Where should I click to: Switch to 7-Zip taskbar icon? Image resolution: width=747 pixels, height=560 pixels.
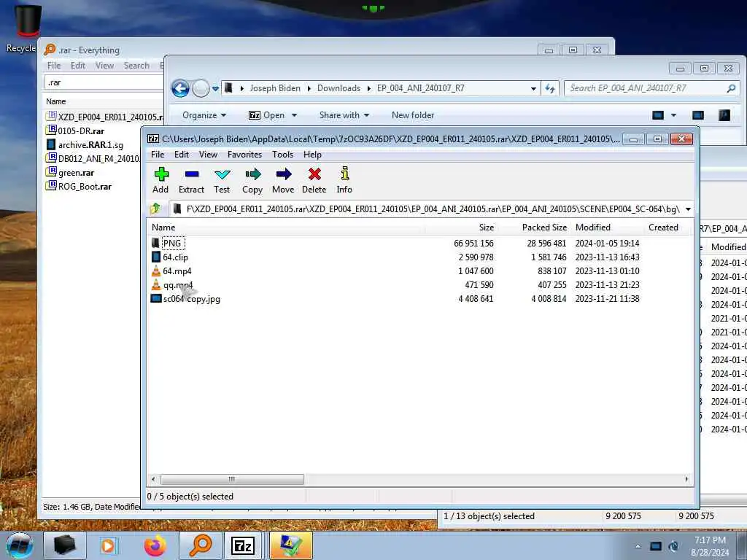[243, 545]
